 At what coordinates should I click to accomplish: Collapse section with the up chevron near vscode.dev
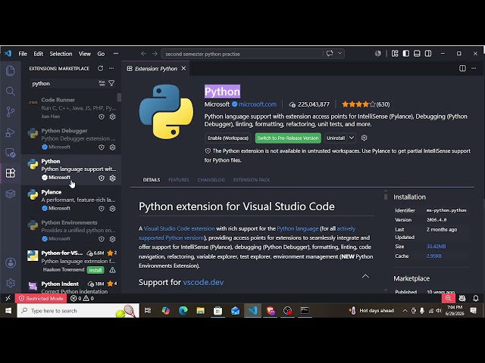pos(365,276)
